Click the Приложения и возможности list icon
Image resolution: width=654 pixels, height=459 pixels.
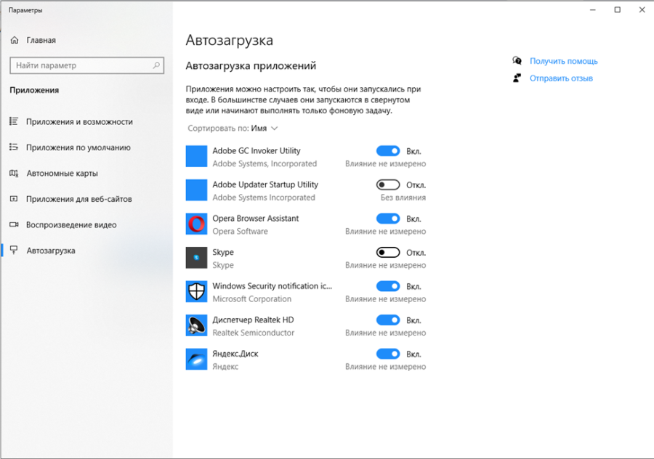coord(14,121)
